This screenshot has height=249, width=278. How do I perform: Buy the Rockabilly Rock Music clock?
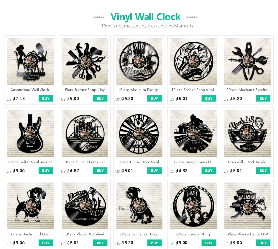pos(263,170)
